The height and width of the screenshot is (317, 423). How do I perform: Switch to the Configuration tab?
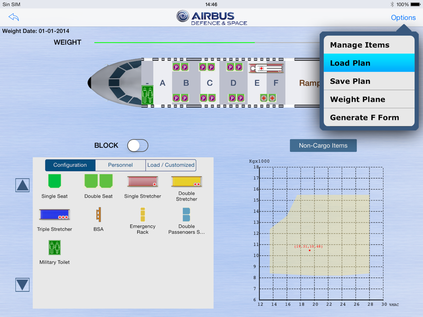tap(70, 165)
